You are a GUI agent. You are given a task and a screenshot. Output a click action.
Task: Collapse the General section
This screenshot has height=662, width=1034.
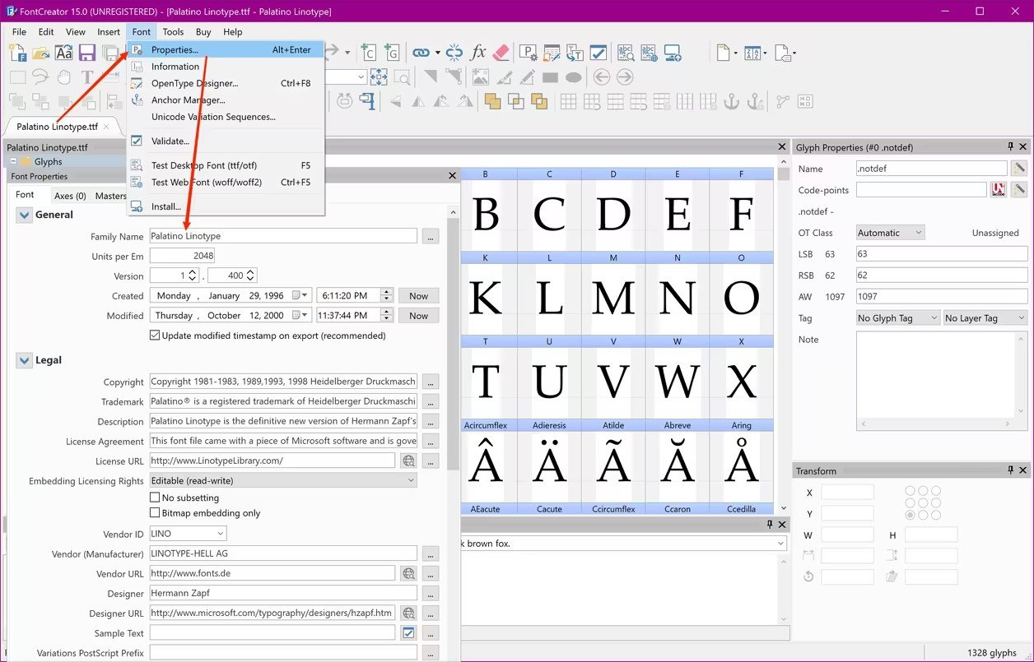pyautogui.click(x=23, y=215)
